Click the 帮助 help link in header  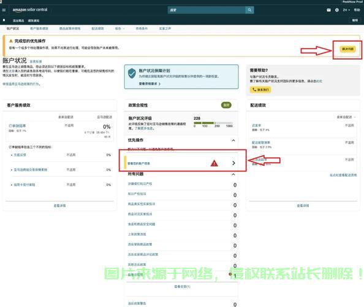pos(357,10)
